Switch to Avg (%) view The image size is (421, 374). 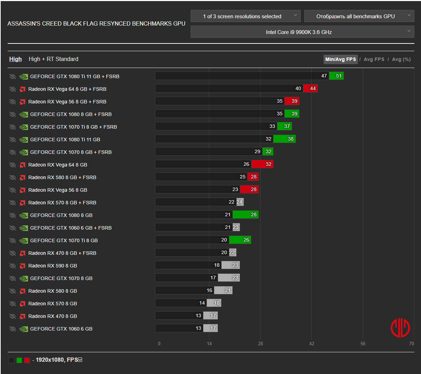(401, 59)
